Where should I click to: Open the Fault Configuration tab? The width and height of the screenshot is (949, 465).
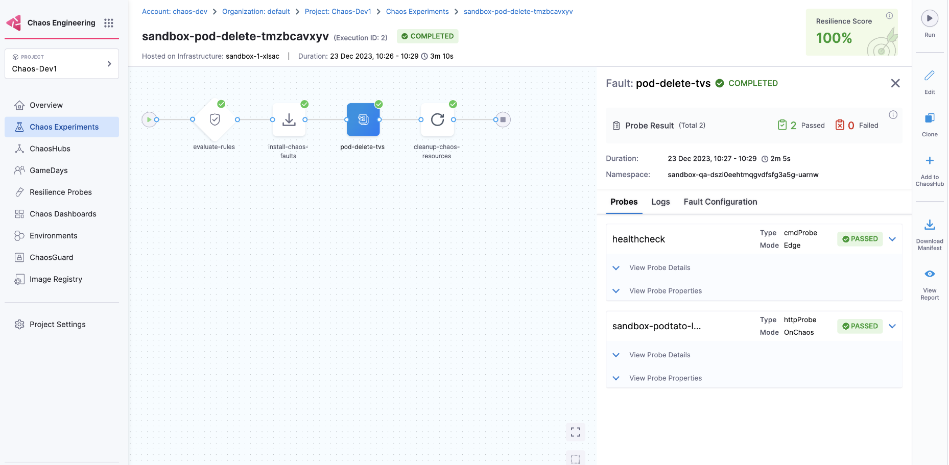(720, 202)
